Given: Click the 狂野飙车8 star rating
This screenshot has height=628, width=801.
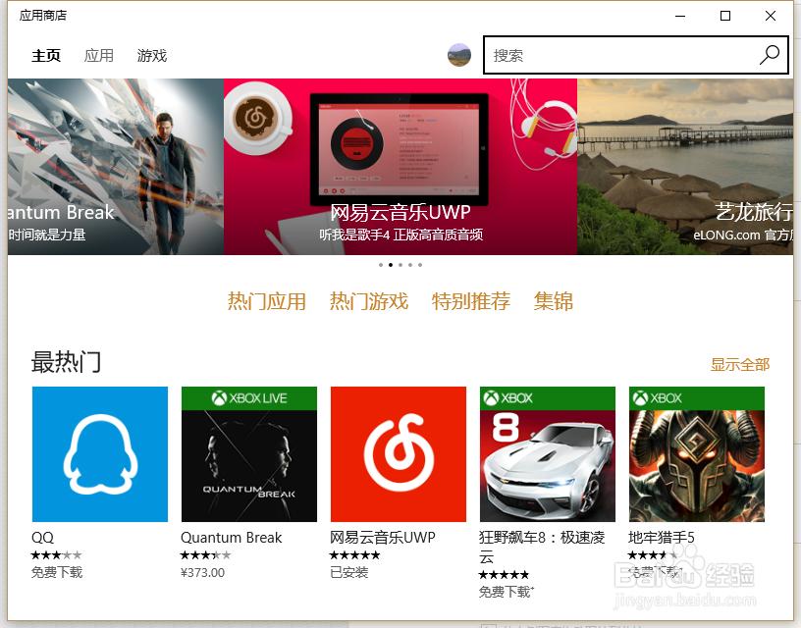Looking at the screenshot, I should click(504, 575).
